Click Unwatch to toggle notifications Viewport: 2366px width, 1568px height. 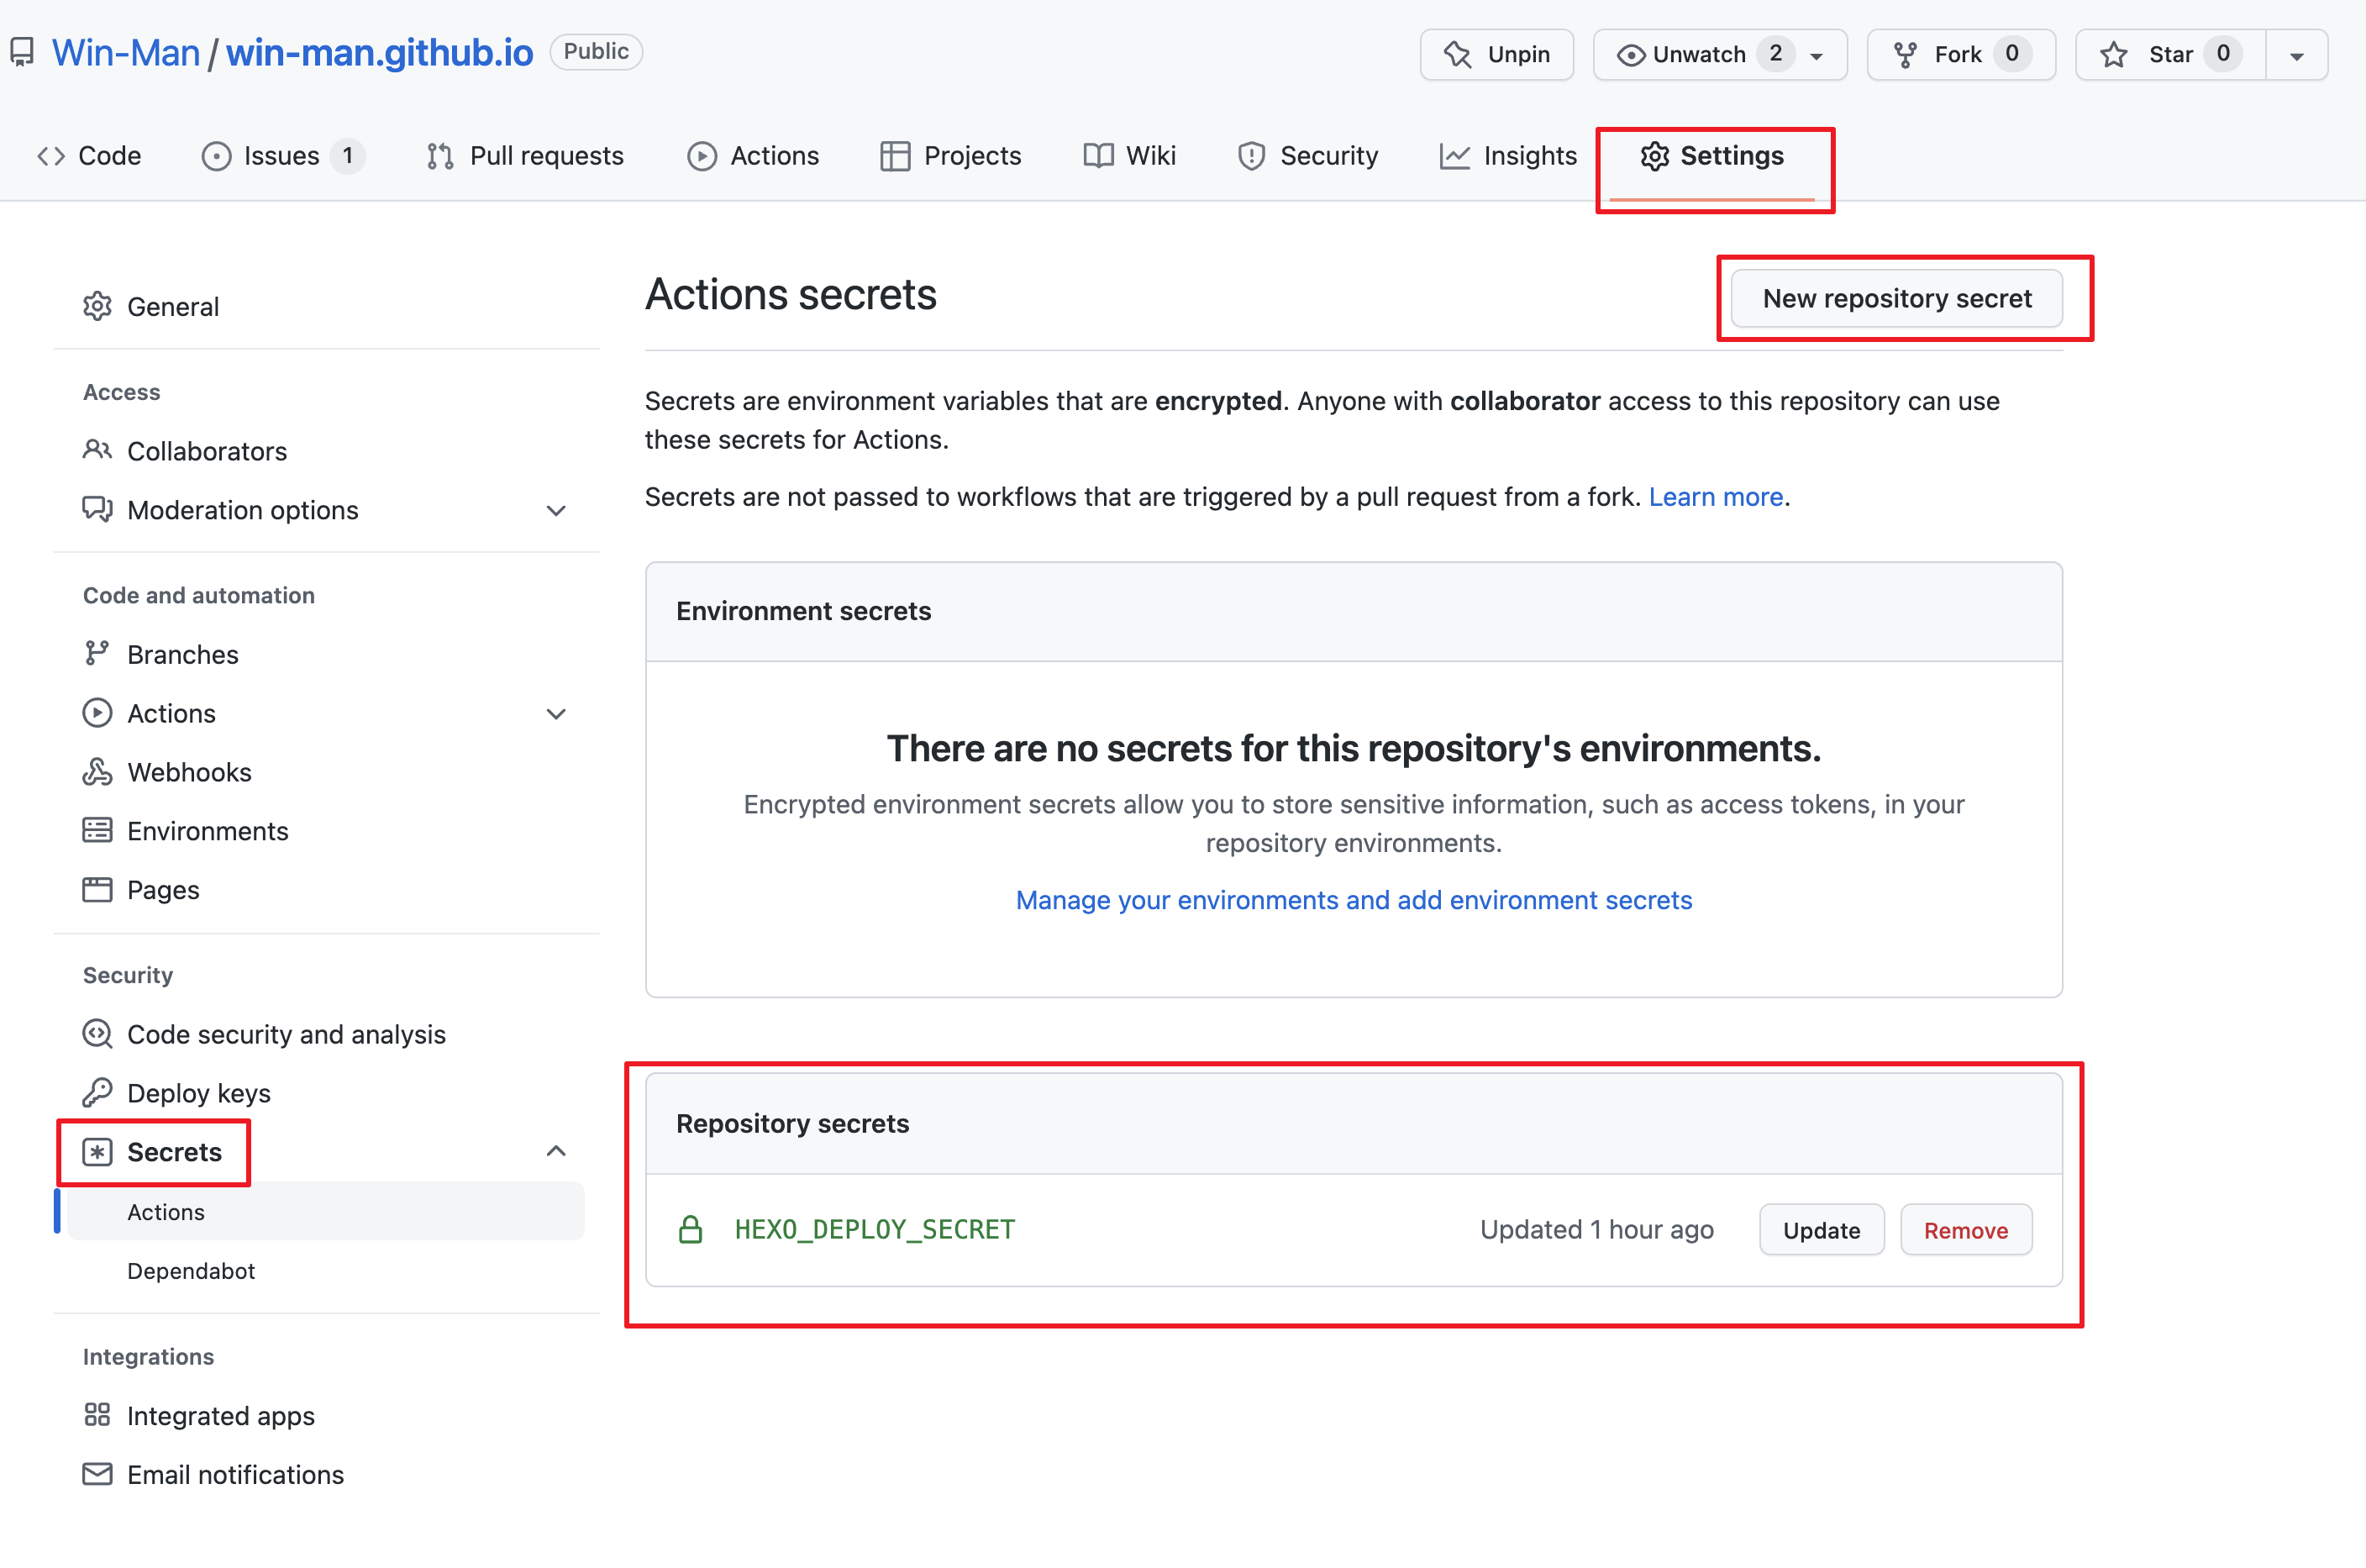point(1699,54)
